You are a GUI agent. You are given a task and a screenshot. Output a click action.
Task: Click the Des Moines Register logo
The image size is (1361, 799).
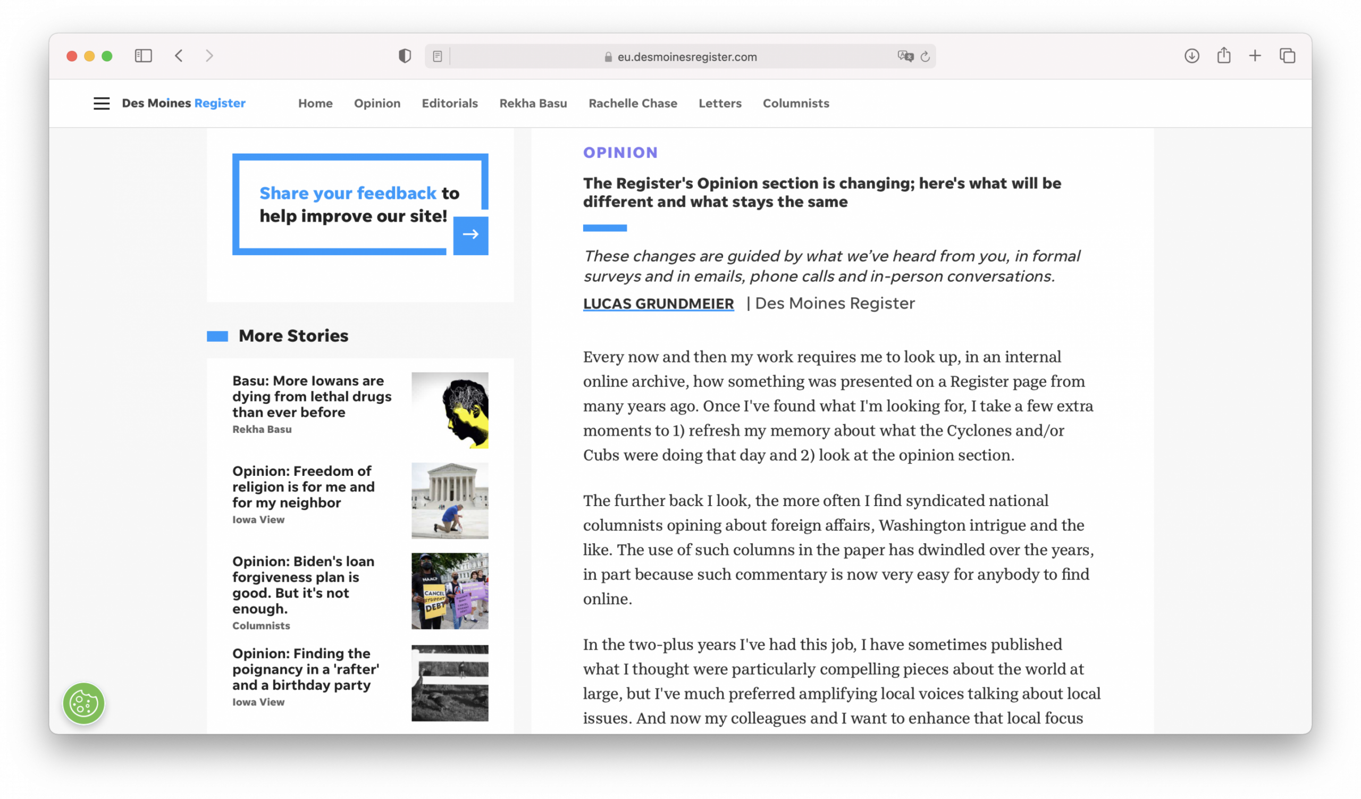tap(183, 103)
